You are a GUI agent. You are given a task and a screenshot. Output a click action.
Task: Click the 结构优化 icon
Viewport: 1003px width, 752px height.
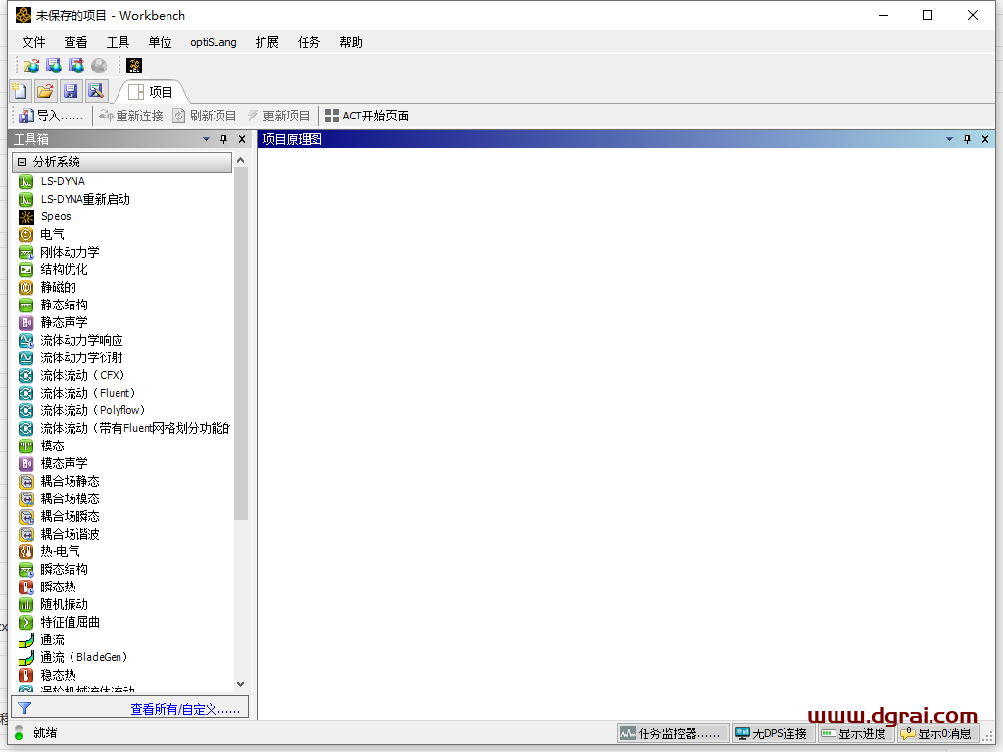coord(25,270)
